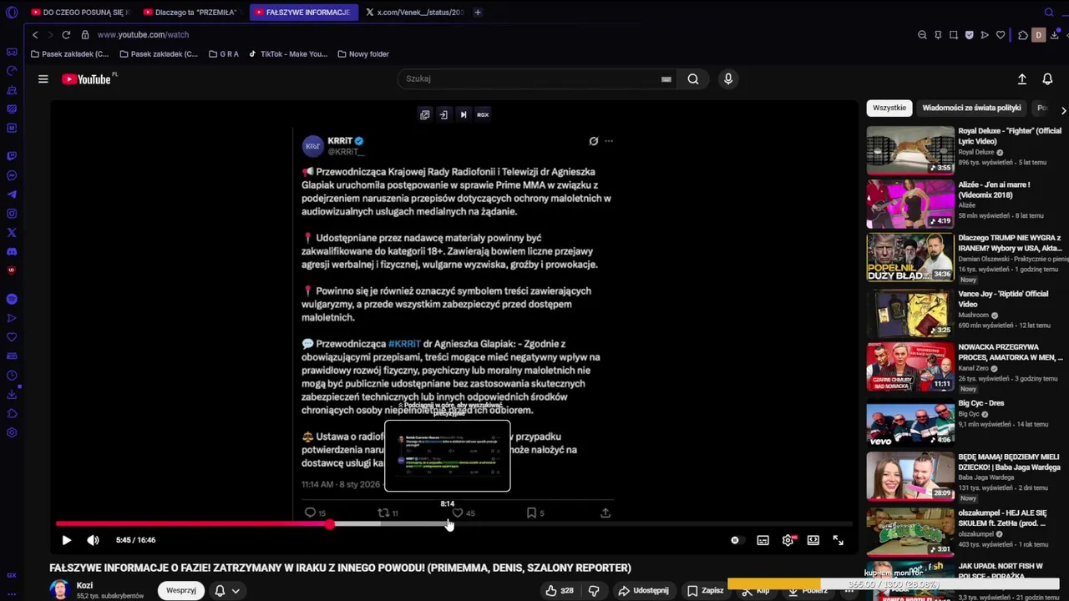Open the YouTube hamburger guide menu
Screen dimensions: 1069x601
point(43,79)
